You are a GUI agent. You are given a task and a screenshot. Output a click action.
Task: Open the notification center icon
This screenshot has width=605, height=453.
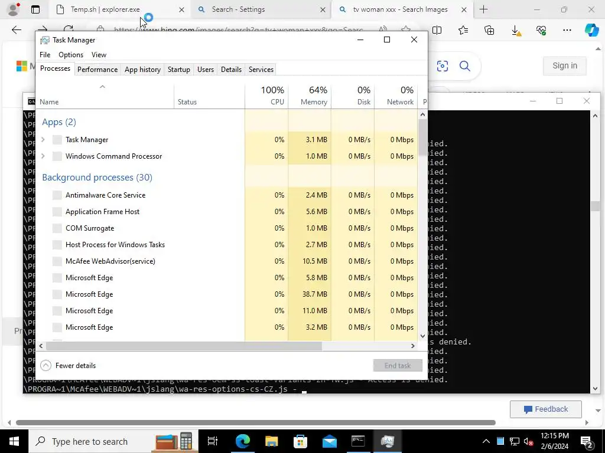click(x=587, y=442)
